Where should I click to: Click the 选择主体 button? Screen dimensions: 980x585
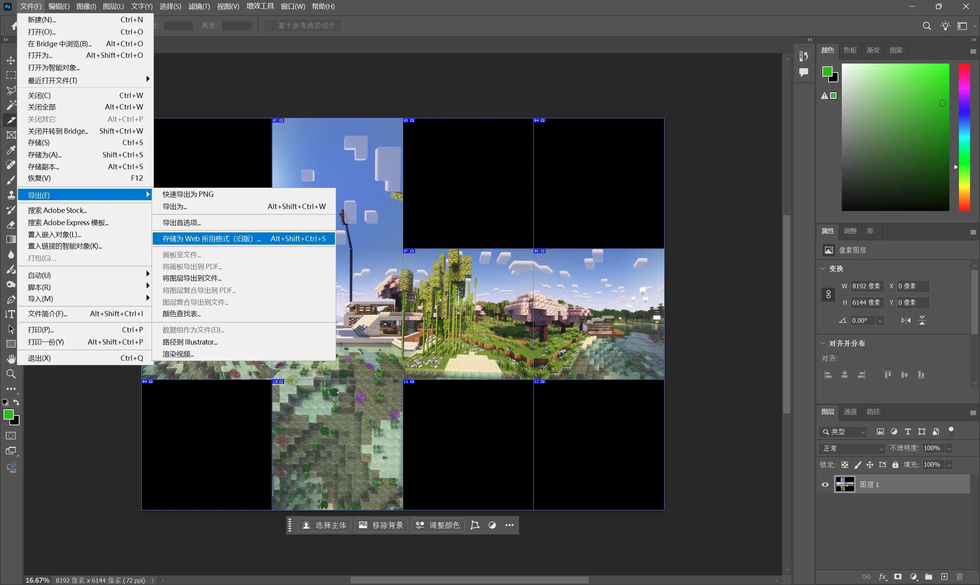(x=325, y=526)
